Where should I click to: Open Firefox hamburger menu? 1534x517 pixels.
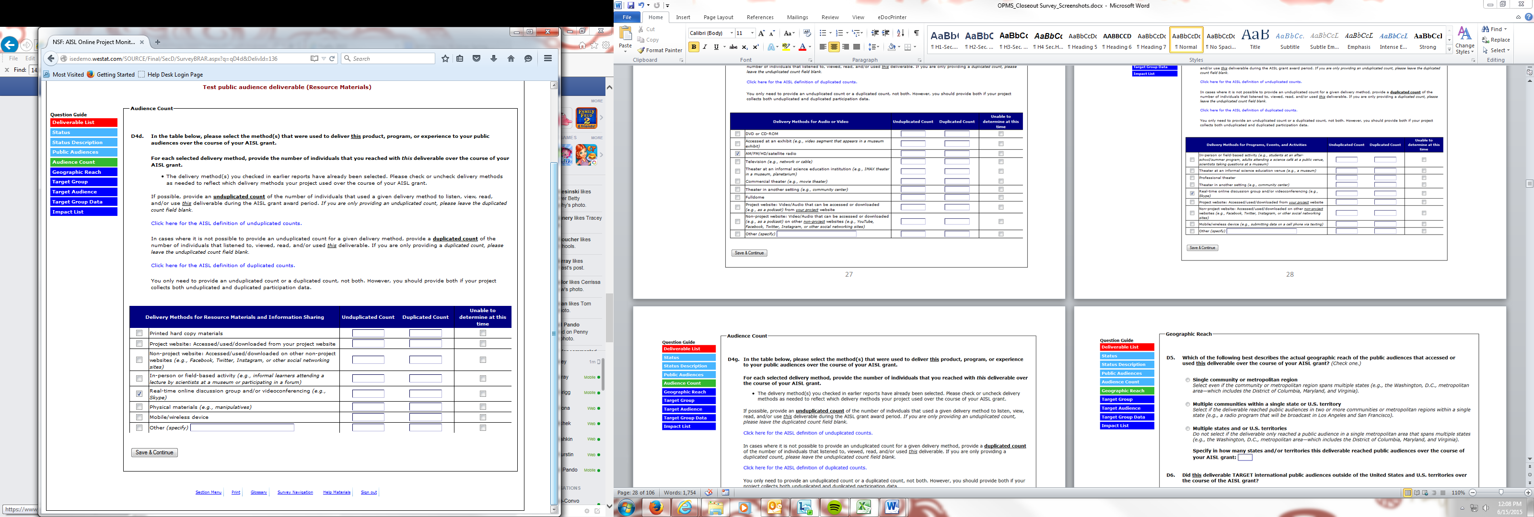[x=547, y=58]
